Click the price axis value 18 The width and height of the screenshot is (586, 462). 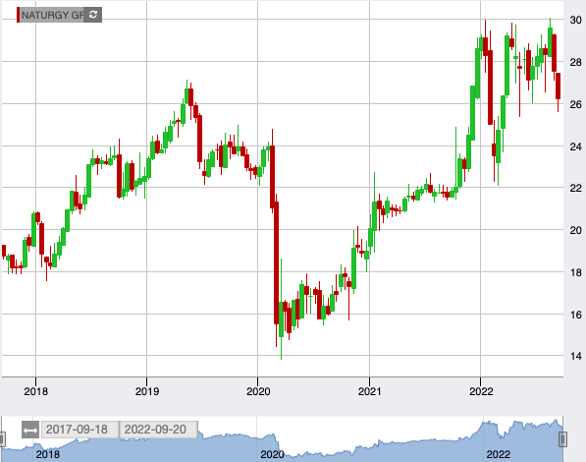click(575, 273)
